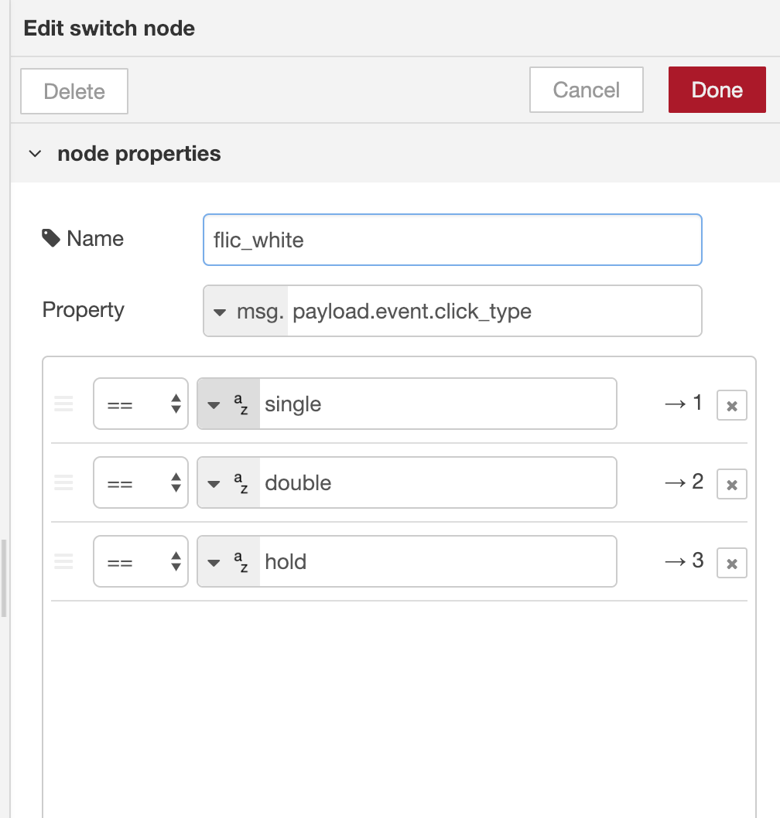This screenshot has width=780, height=818.
Task: Remove the hold rule with its x button
Action: [x=731, y=563]
